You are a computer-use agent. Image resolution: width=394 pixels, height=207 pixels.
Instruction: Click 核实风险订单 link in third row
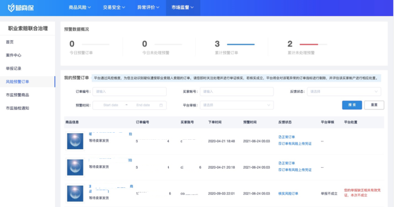click(288, 194)
